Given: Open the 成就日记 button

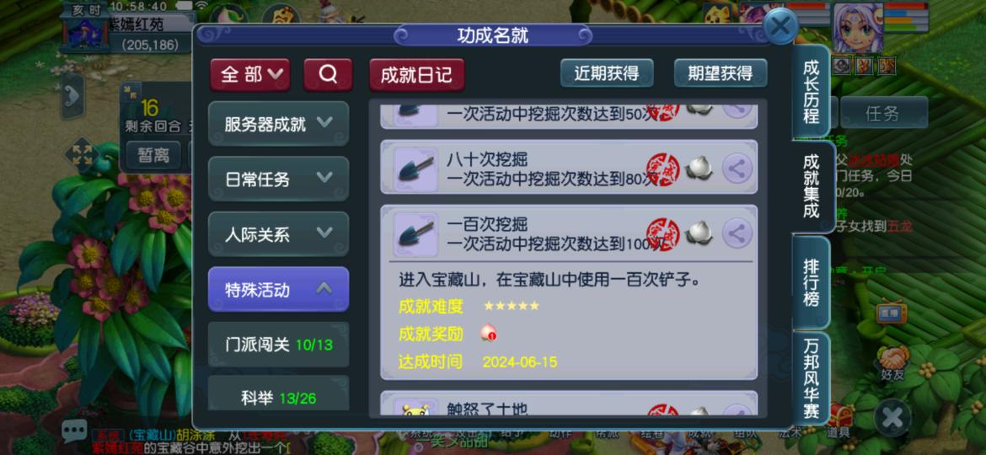Looking at the screenshot, I should point(416,75).
